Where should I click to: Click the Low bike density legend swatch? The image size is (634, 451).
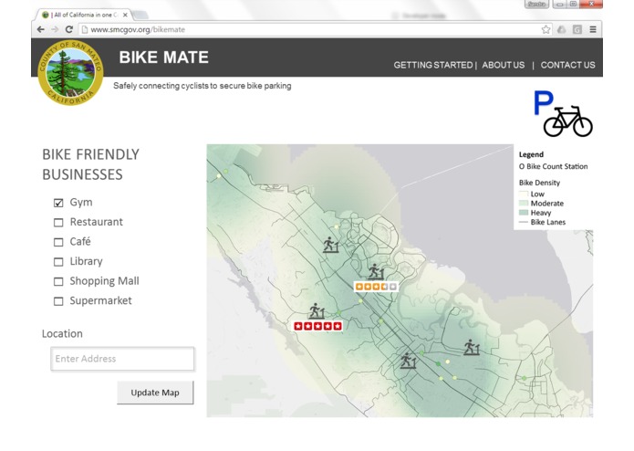point(524,194)
